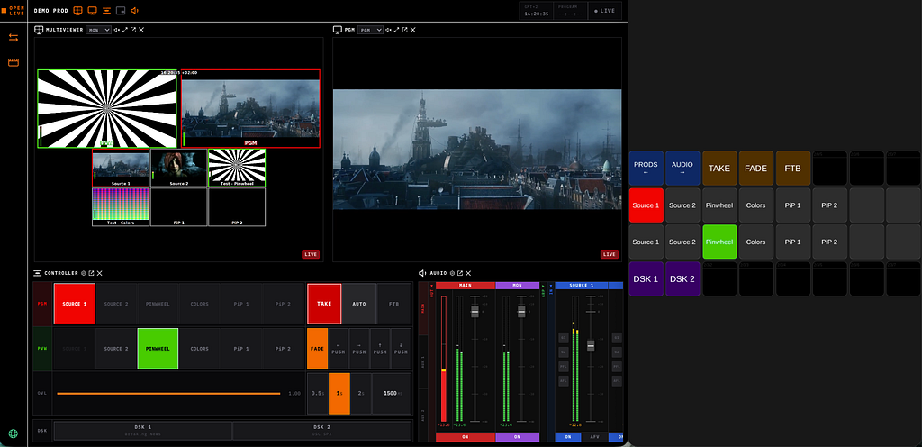Click the green globe icon in the sidebar
The height and width of the screenshot is (447, 922).
(14, 433)
